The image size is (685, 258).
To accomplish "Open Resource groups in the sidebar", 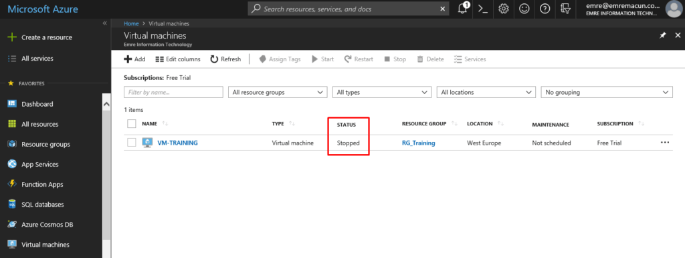I will click(45, 144).
